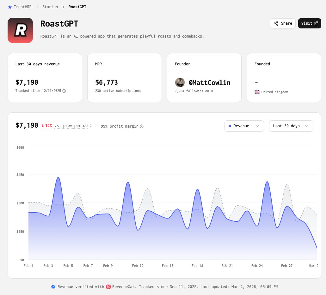Click the red down-arrow 12% change indicator
The image size is (326, 295).
[x=46, y=126]
